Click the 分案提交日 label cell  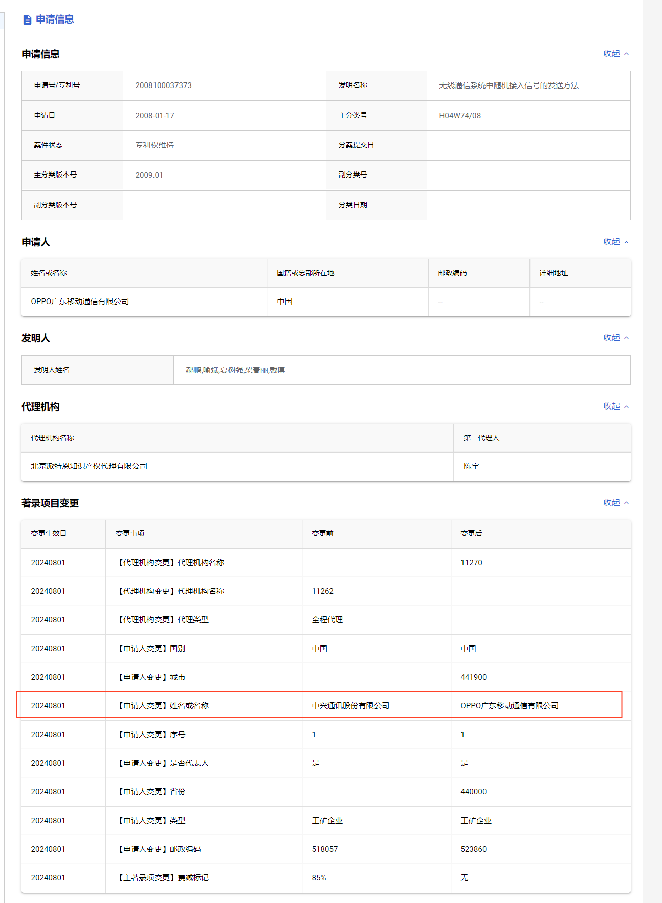pyautogui.click(x=377, y=145)
